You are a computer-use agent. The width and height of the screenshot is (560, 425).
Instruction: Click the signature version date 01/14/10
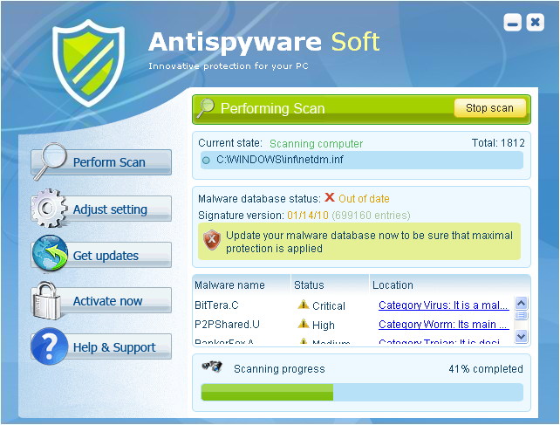pyautogui.click(x=308, y=216)
